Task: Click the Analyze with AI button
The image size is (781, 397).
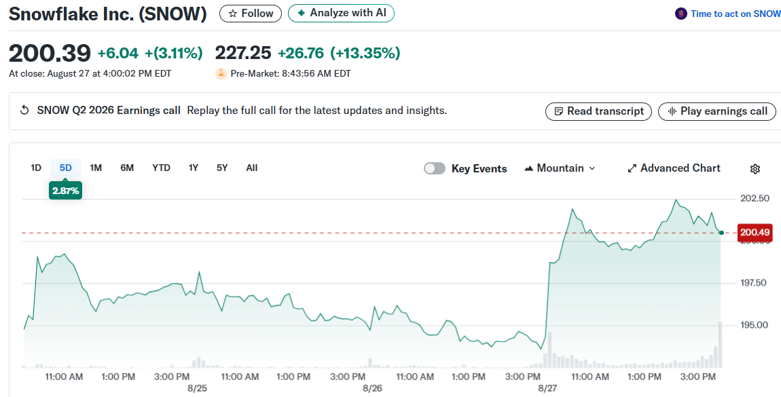Action: [x=341, y=14]
